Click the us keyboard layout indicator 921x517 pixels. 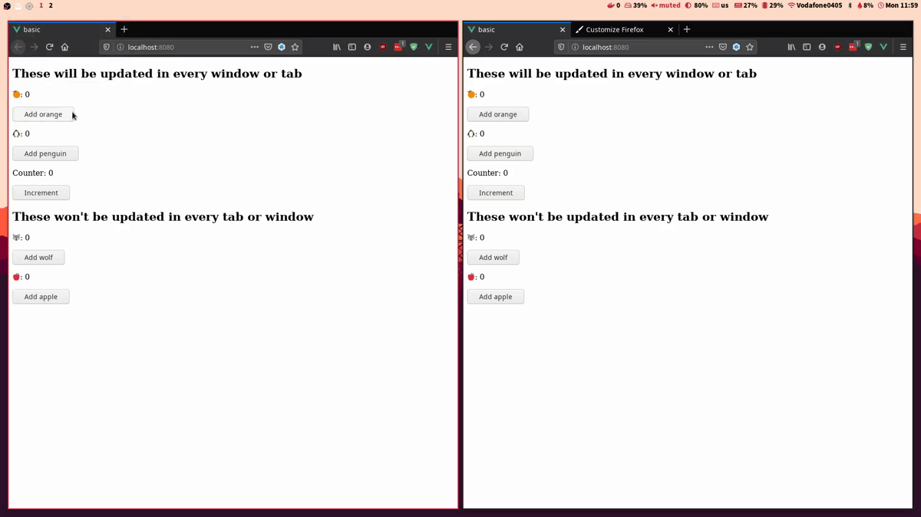pos(721,5)
